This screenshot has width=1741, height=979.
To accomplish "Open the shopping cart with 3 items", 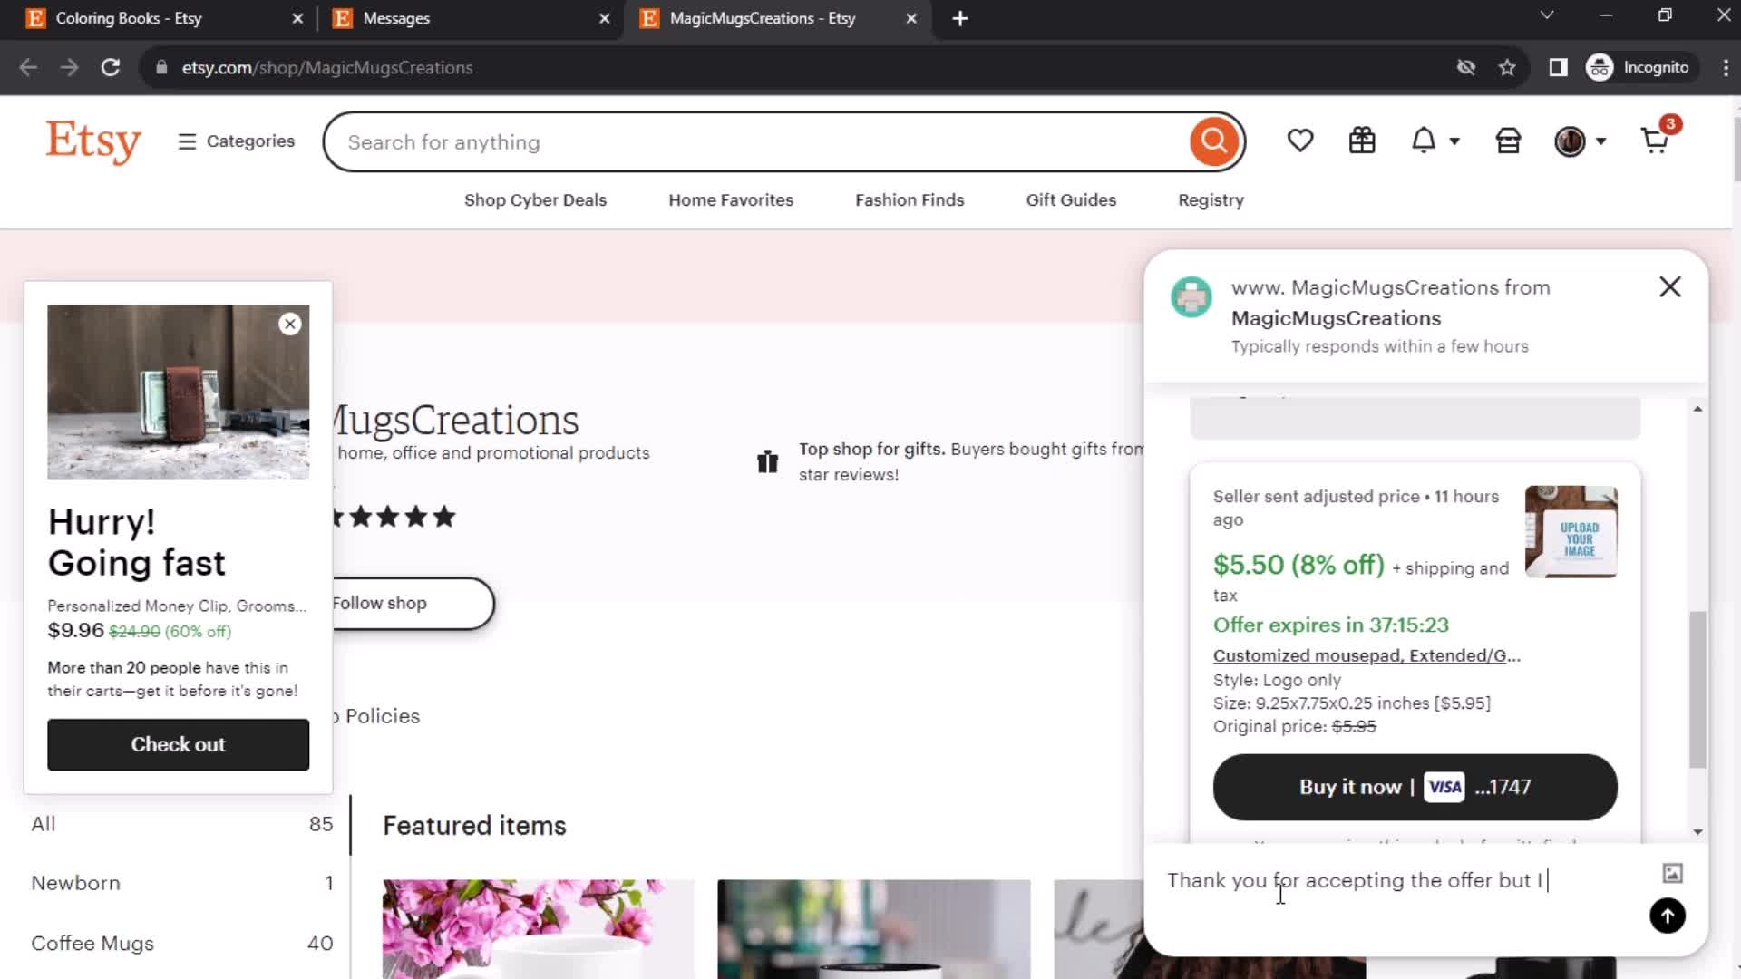I will coord(1659,138).
